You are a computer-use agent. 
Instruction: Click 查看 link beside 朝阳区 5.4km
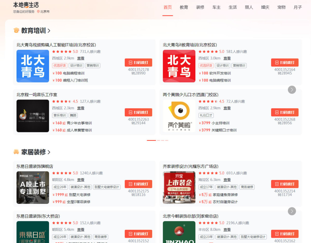point(81,230)
